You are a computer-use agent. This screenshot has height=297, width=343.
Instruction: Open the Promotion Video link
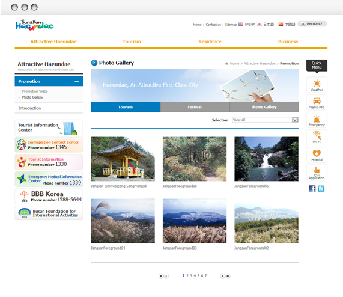click(35, 91)
